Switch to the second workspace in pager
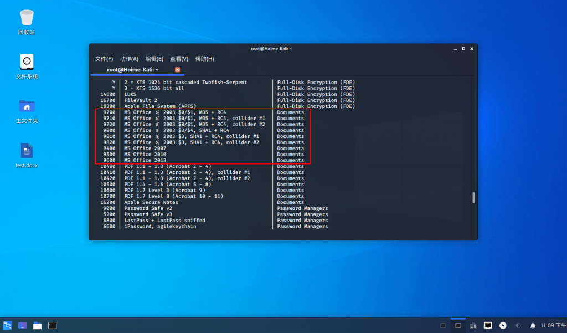Viewport: 567px width, 333px height. click(x=458, y=325)
